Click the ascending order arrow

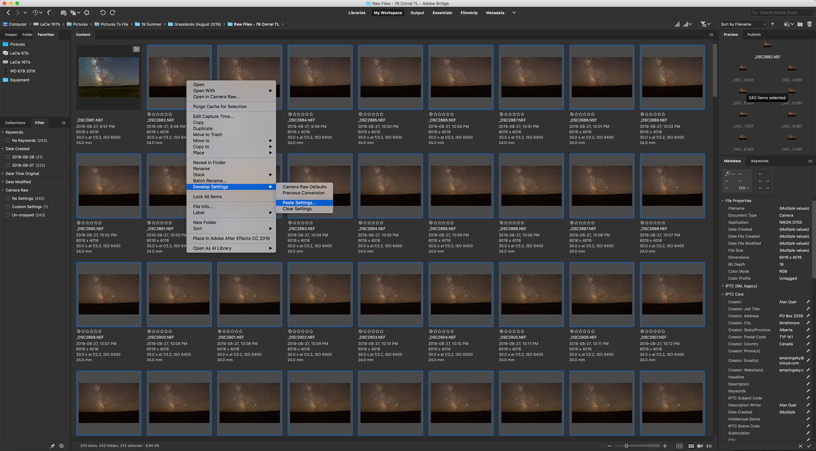pos(773,24)
